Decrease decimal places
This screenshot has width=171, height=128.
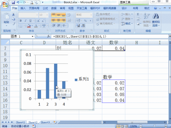click(83, 26)
